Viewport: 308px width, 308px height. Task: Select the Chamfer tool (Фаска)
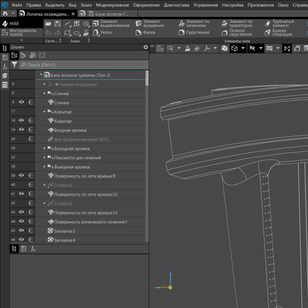tap(146, 32)
